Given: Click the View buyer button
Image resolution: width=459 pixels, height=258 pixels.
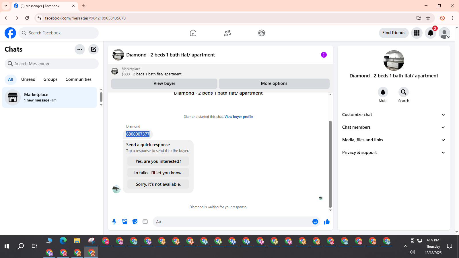Looking at the screenshot, I should point(164,83).
